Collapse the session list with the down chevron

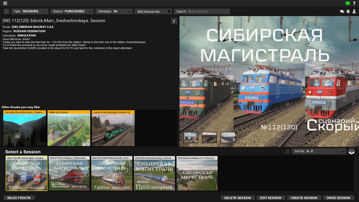(x=351, y=151)
